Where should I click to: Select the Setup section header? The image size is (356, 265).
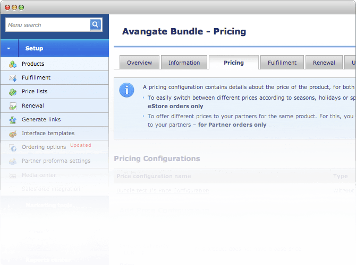pyautogui.click(x=55, y=48)
